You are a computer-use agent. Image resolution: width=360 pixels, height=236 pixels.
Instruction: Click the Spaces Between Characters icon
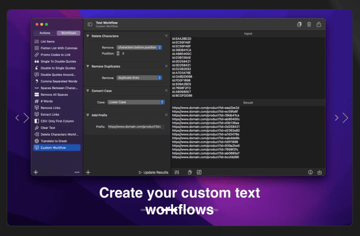[36, 88]
